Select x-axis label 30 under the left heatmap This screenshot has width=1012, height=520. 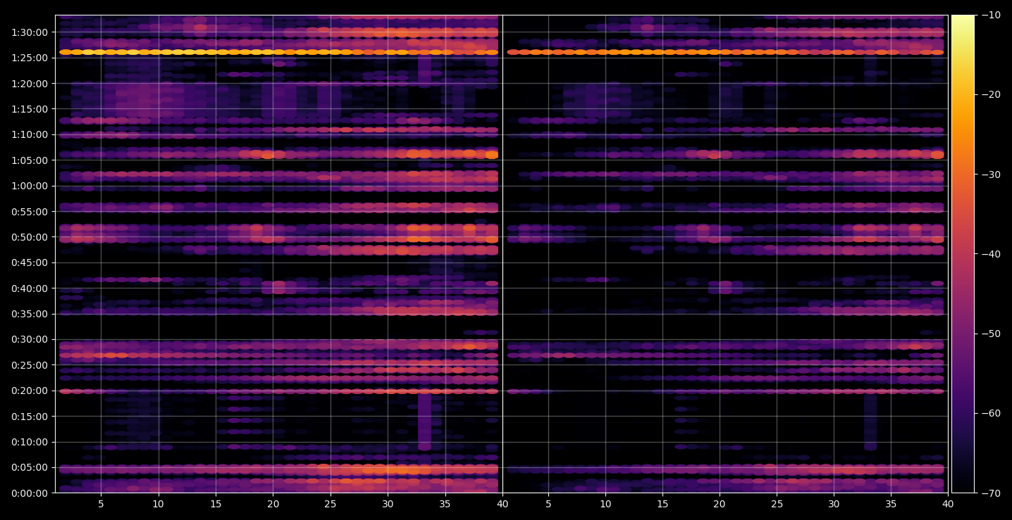pyautogui.click(x=388, y=505)
